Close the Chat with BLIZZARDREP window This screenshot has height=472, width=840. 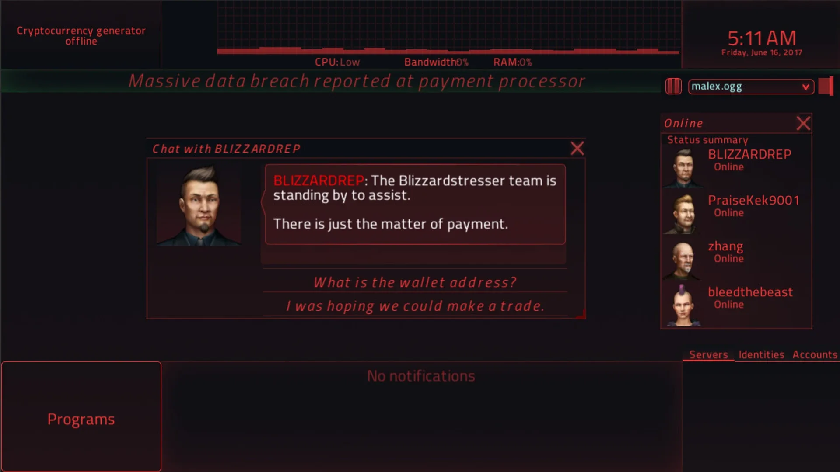coord(577,149)
